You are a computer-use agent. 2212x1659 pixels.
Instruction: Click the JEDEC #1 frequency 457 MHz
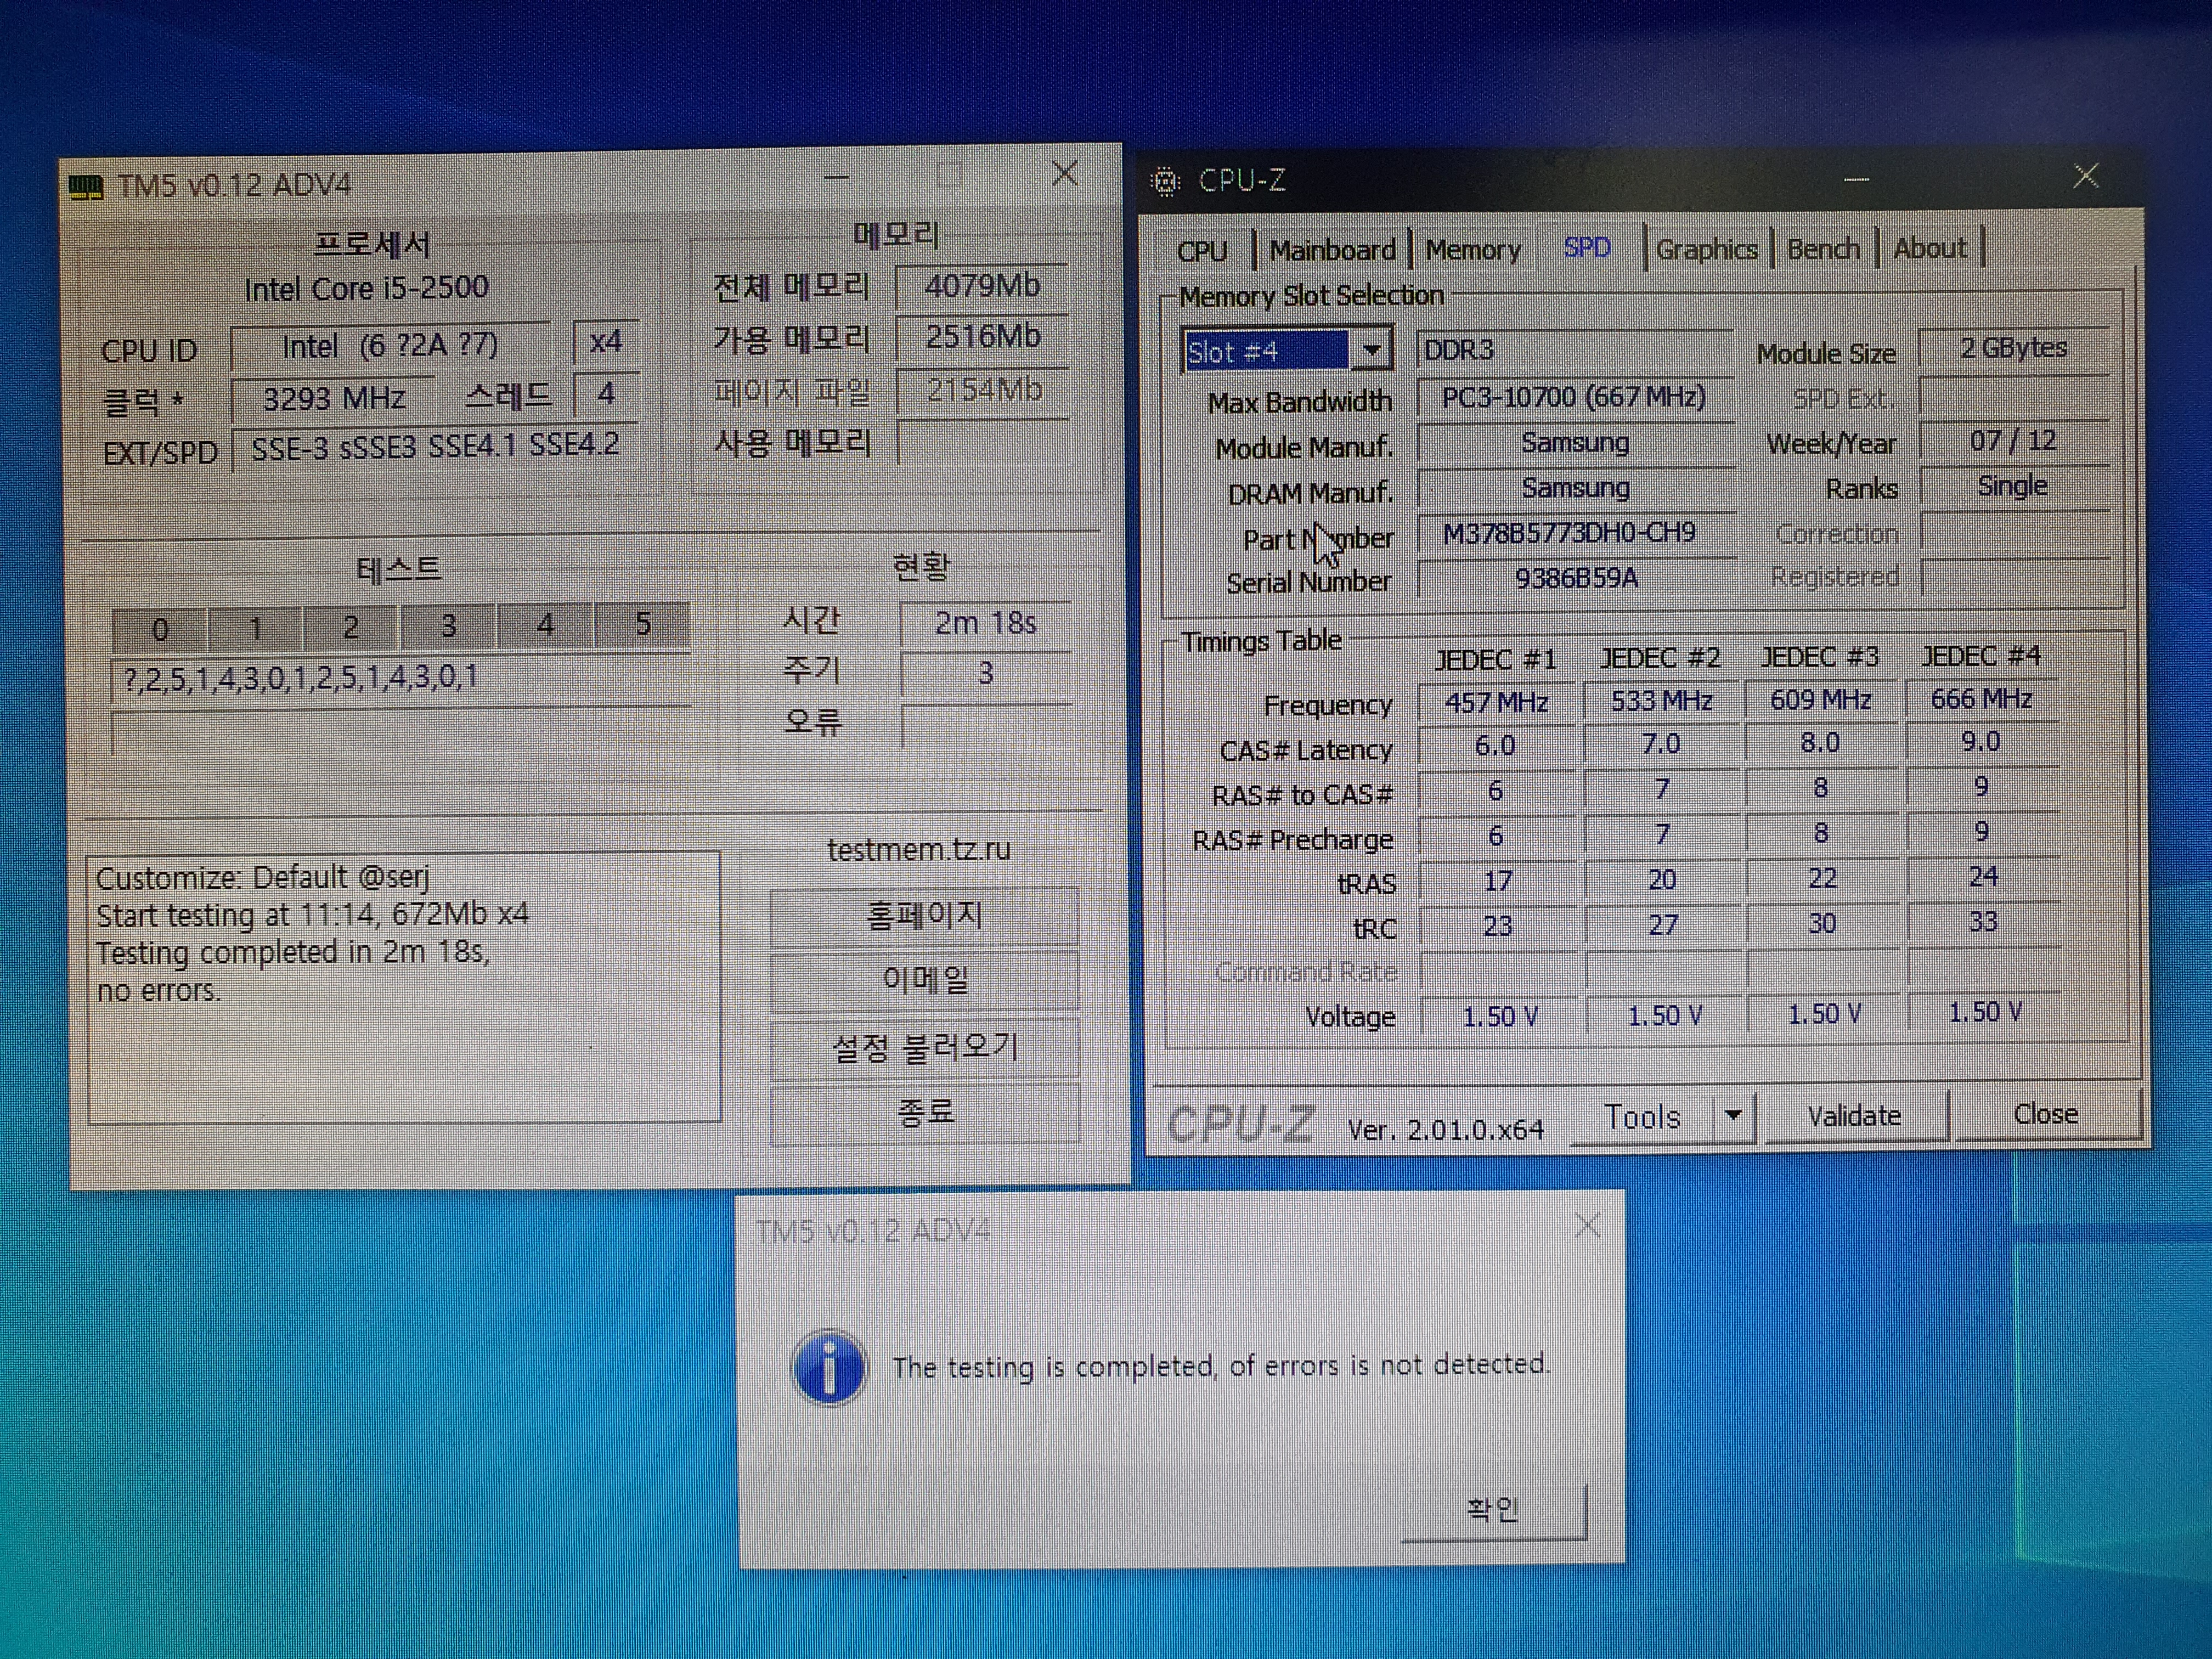click(1496, 702)
